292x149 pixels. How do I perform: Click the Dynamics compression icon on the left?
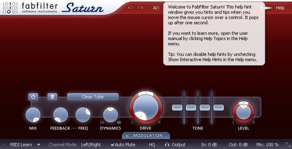102,122
